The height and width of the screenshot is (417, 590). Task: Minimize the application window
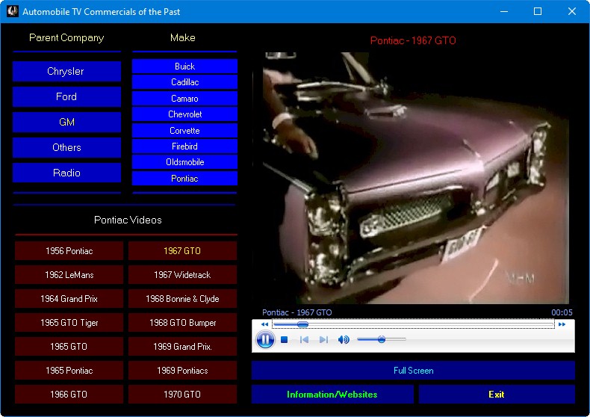click(504, 11)
